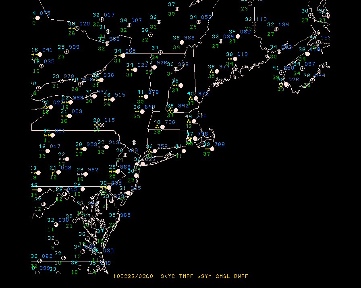This screenshot has height=288, width=361.
Task: Click the station circle beside pressure 878
Action: click(x=146, y=97)
